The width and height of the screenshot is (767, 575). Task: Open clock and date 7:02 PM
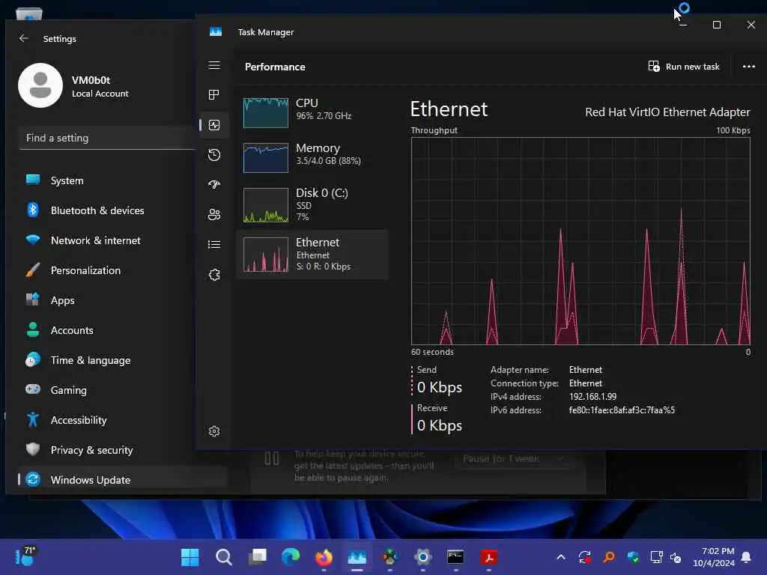[714, 557]
